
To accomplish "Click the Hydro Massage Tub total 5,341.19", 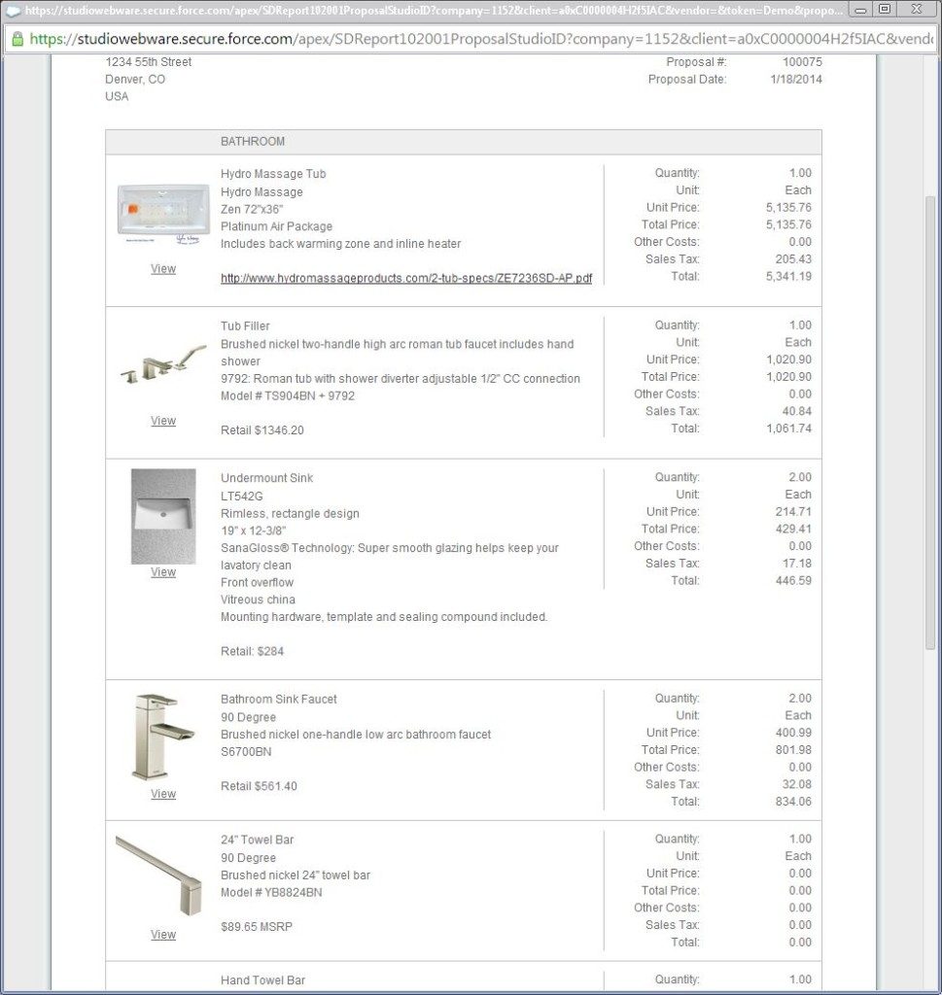I will pos(788,277).
